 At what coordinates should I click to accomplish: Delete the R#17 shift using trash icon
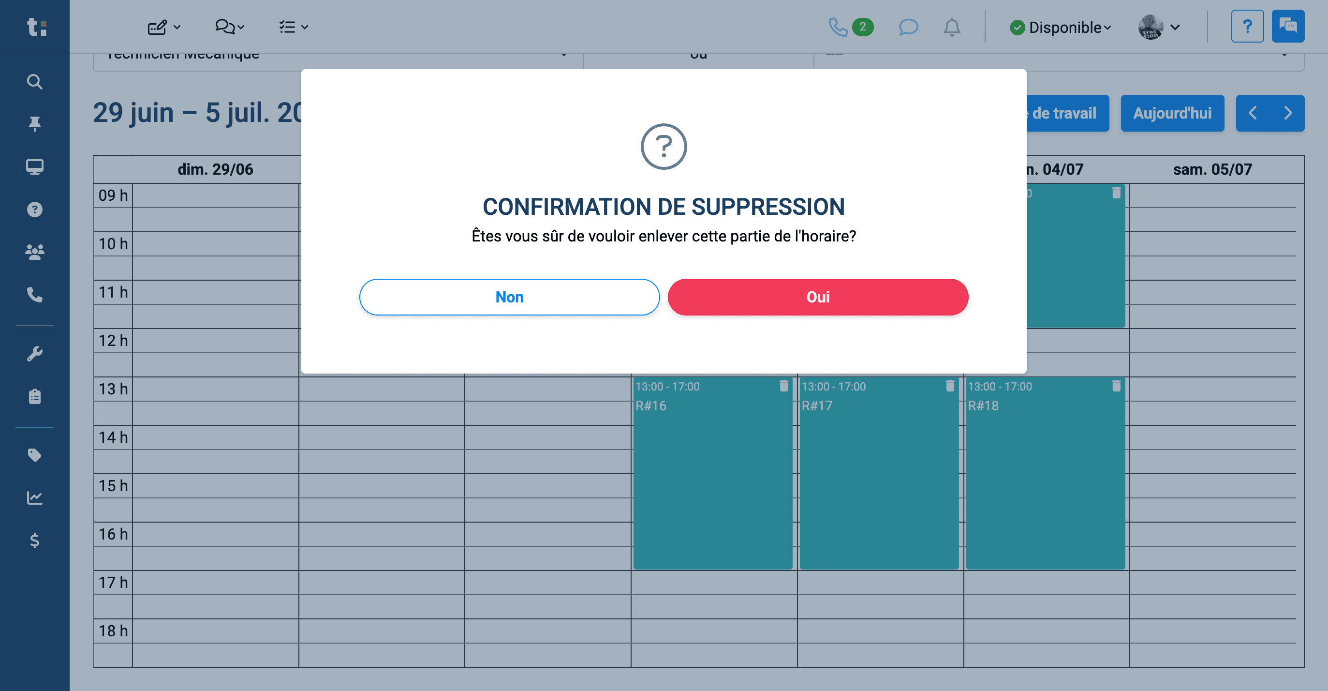[x=950, y=386]
